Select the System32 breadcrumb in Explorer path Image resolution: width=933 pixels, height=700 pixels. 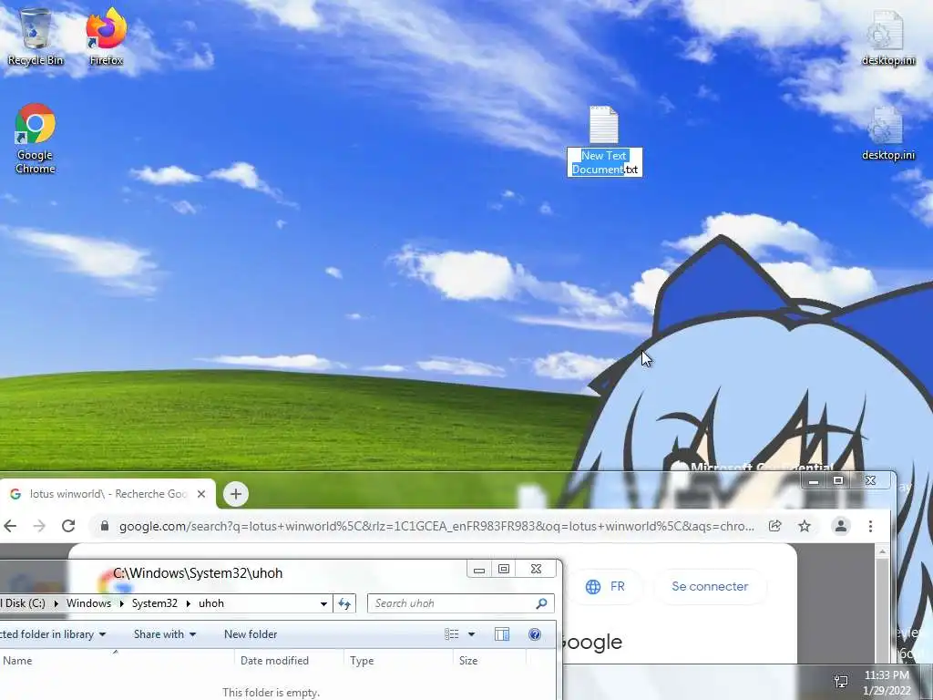[155, 603]
